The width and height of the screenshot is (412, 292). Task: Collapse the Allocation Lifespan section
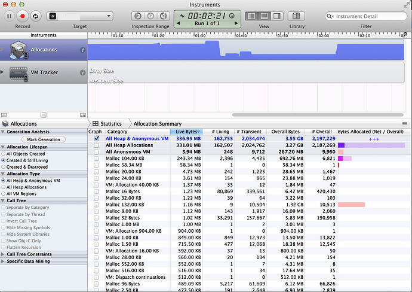3,147
